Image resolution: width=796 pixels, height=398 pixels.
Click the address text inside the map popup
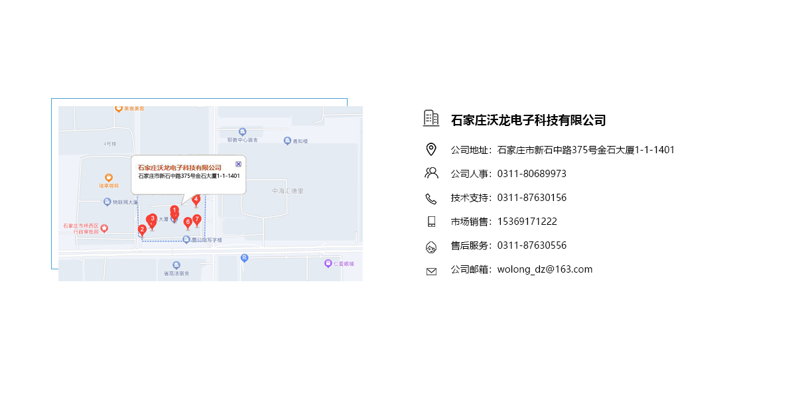pos(188,175)
